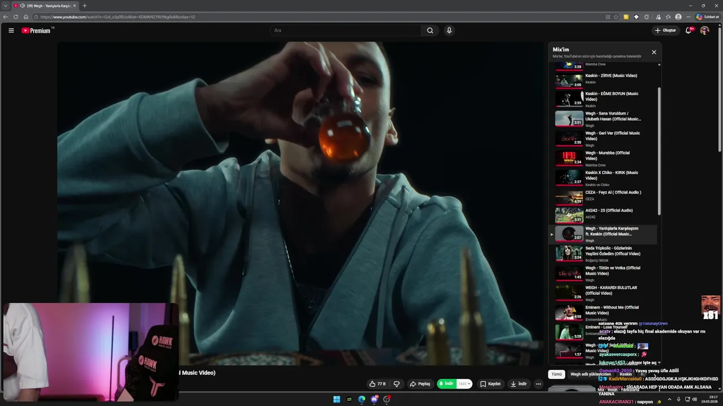Start voice search with the microphone icon
723x406 pixels.
coord(449,30)
